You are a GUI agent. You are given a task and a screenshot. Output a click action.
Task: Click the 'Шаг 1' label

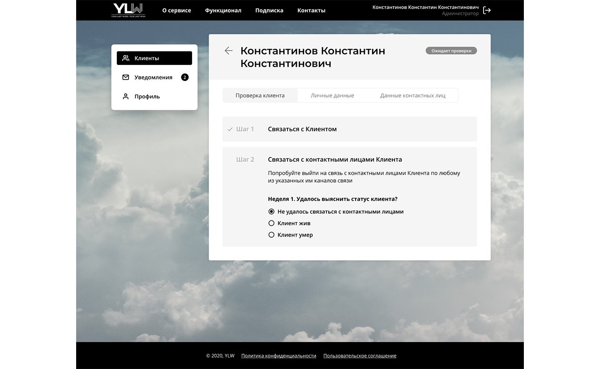(245, 129)
